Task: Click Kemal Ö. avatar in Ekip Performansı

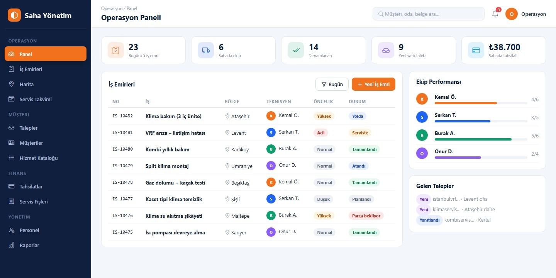Action: click(422, 99)
